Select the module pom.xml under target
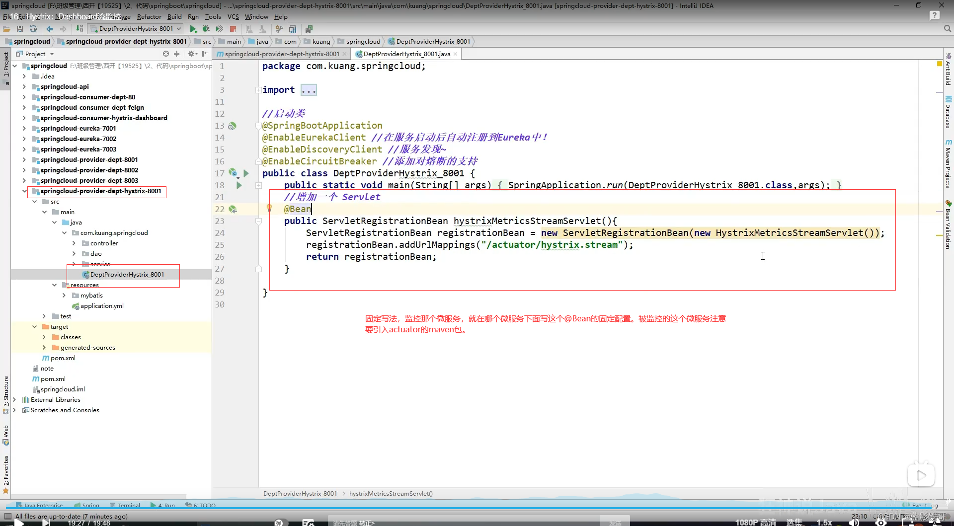This screenshot has height=526, width=954. (59, 358)
